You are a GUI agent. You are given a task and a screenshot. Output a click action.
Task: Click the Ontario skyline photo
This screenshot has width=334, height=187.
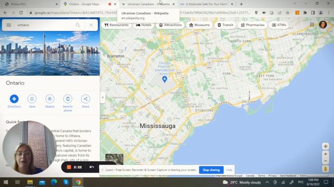(x=50, y=54)
